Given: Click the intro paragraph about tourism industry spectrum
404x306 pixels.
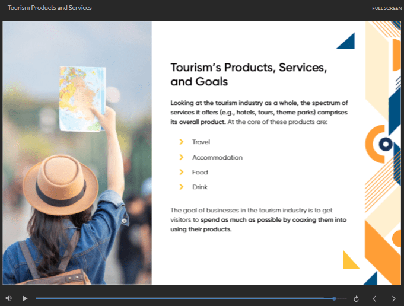Looking at the screenshot, I should point(259,112).
